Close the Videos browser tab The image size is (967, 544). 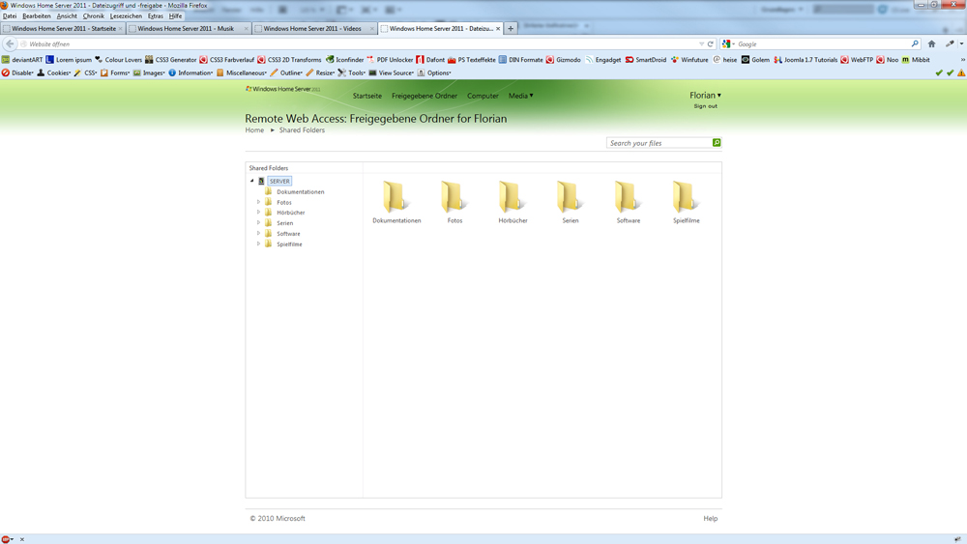pos(371,28)
